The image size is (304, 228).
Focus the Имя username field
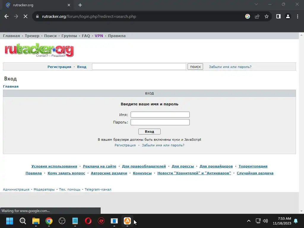(160, 115)
